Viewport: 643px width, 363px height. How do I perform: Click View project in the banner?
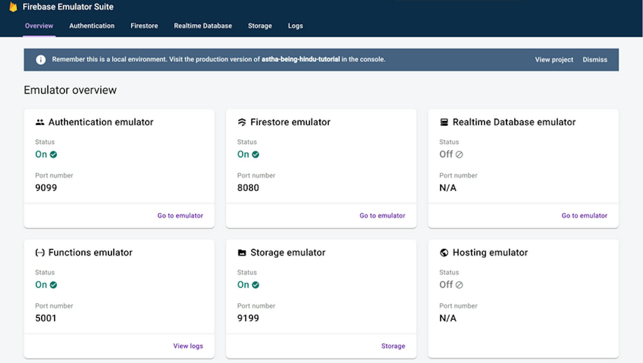pyautogui.click(x=554, y=60)
